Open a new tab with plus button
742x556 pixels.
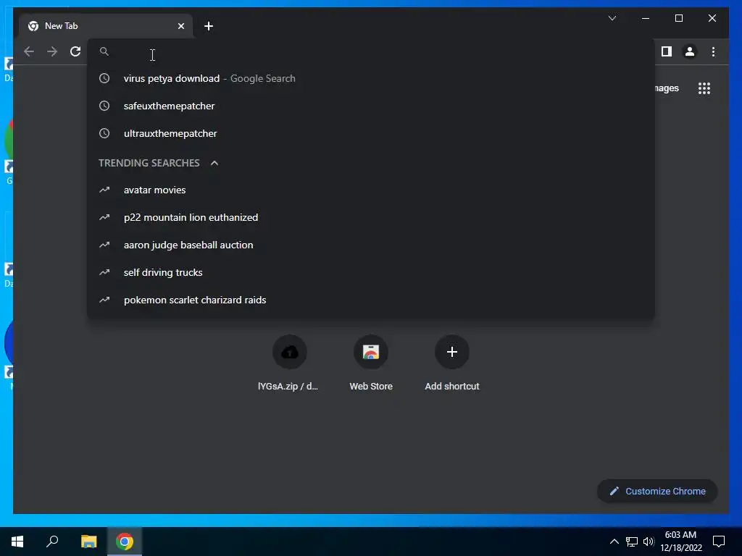209,26
